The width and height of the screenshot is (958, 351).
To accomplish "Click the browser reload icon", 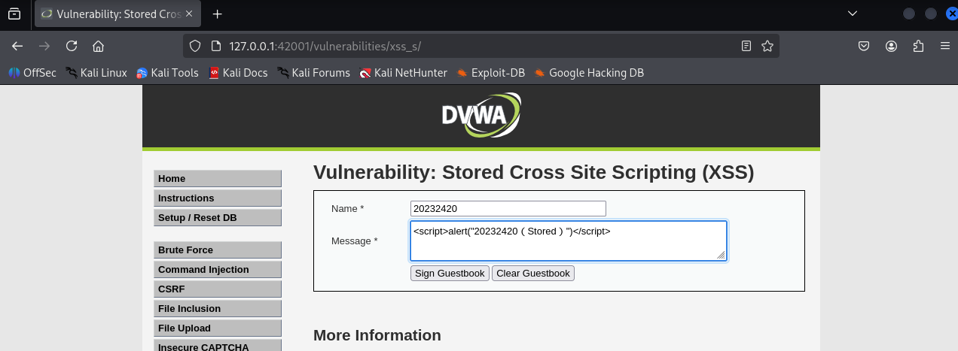I will click(x=72, y=46).
